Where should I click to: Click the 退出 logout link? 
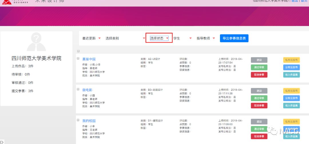[294, 1]
